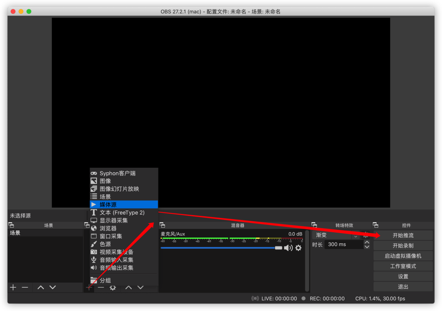Pop out the 场景 dock panel icon

[11, 225]
